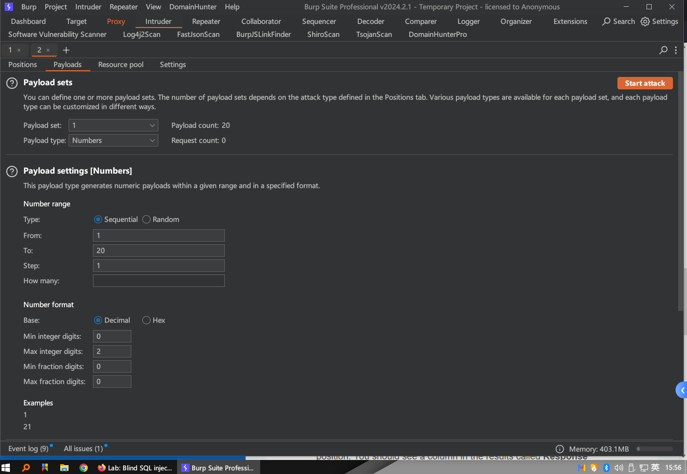
Task: Click the network tray icon
Action: click(x=644, y=468)
